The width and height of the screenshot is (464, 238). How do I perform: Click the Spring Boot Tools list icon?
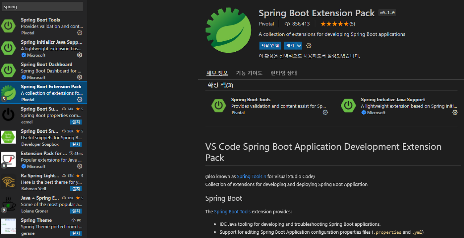[x=8, y=26]
